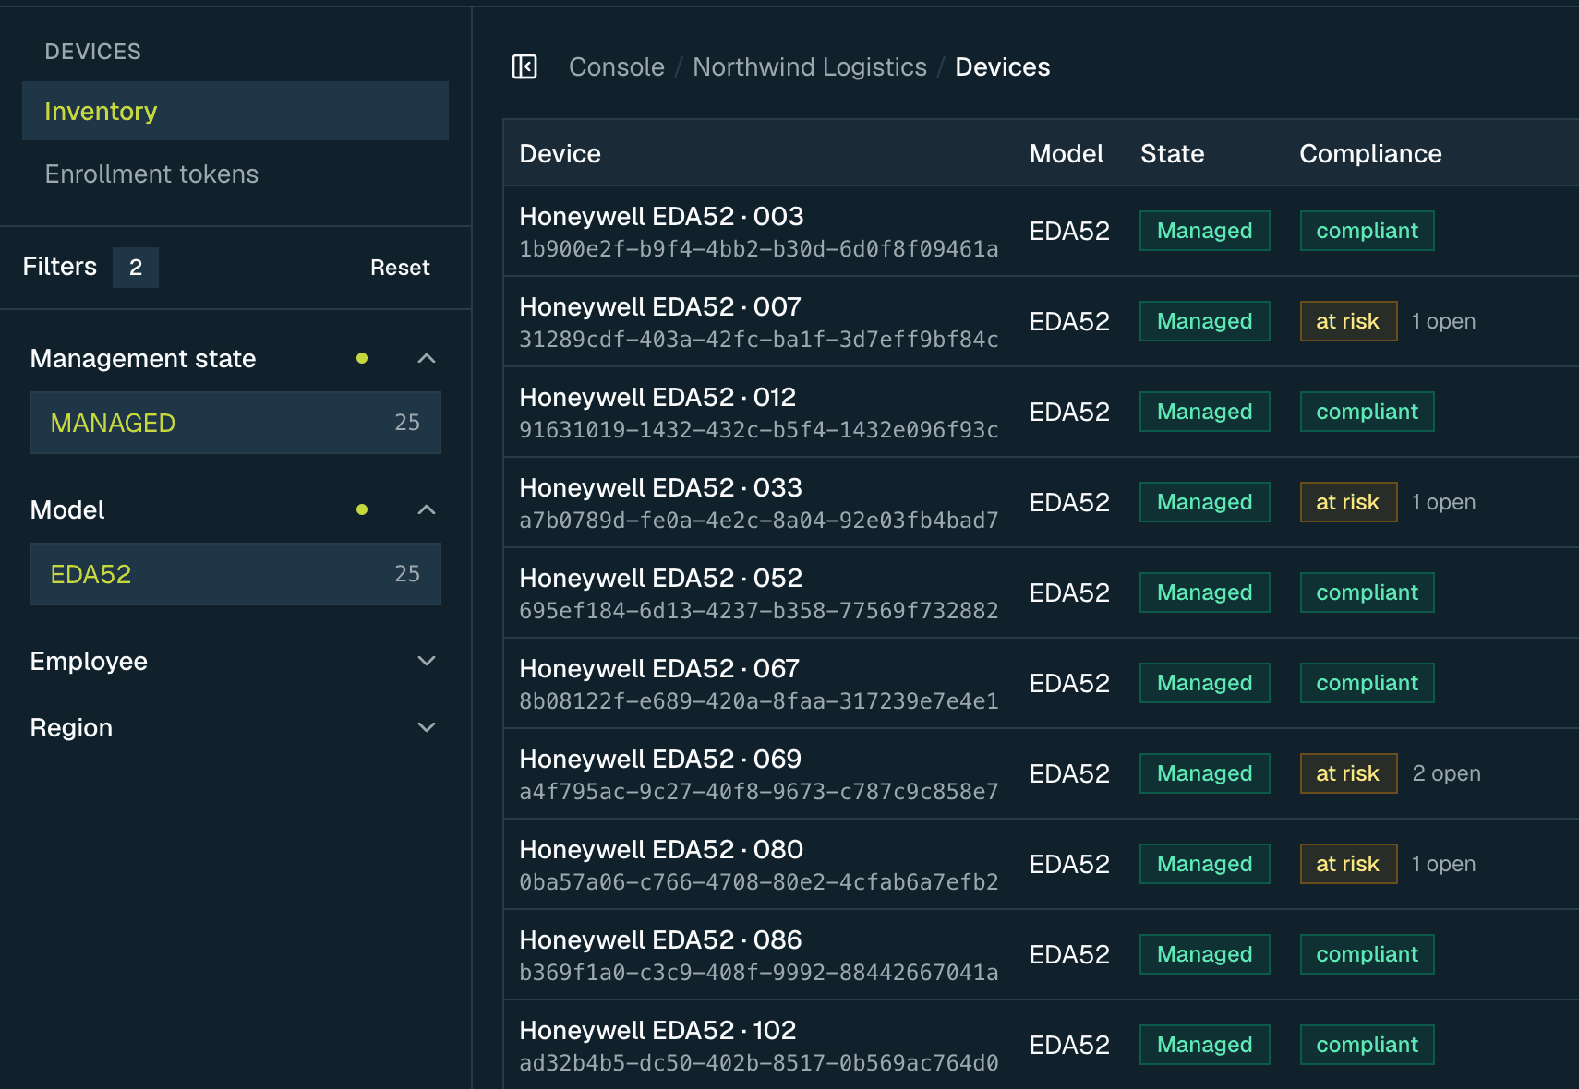This screenshot has width=1579, height=1089.
Task: Open device Honeywell EDA52 · 003
Action: click(661, 216)
